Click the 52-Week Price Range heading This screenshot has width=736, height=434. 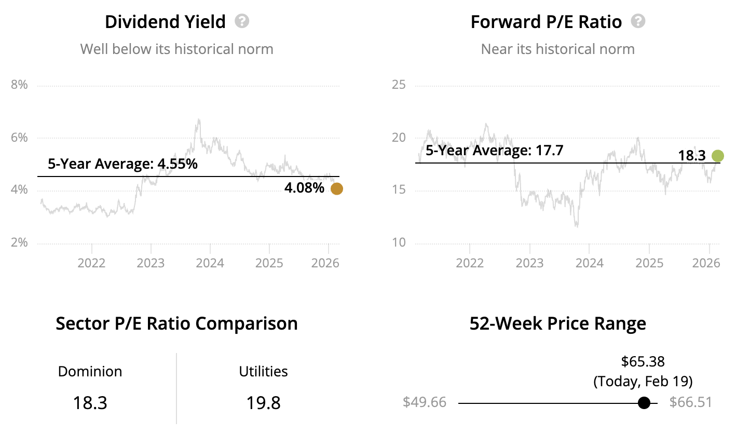tap(557, 323)
